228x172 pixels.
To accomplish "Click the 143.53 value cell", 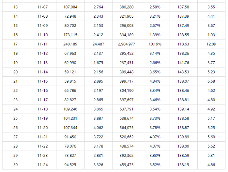I will pyautogui.click(x=183, y=72).
